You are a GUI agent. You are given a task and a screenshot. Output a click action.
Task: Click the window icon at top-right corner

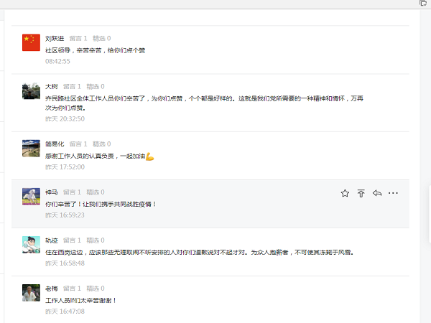pos(424,4)
